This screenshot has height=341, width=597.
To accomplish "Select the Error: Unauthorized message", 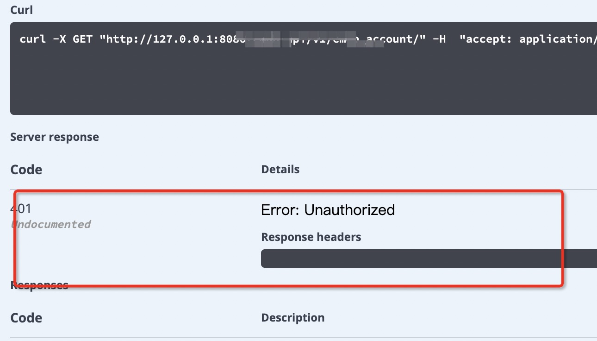I will point(328,210).
